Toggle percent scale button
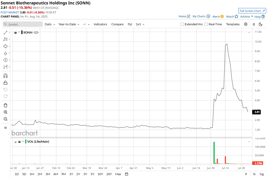This screenshot has width=269, height=179. (254, 174)
